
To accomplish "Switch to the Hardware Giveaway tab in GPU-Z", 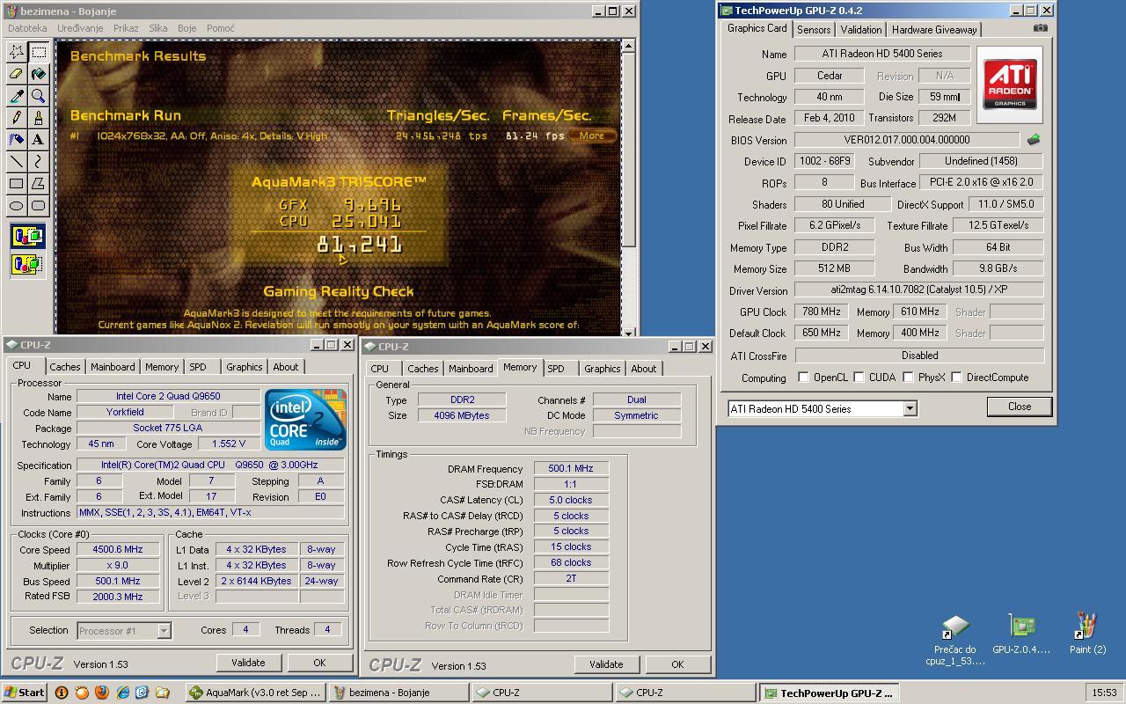I will (x=933, y=29).
